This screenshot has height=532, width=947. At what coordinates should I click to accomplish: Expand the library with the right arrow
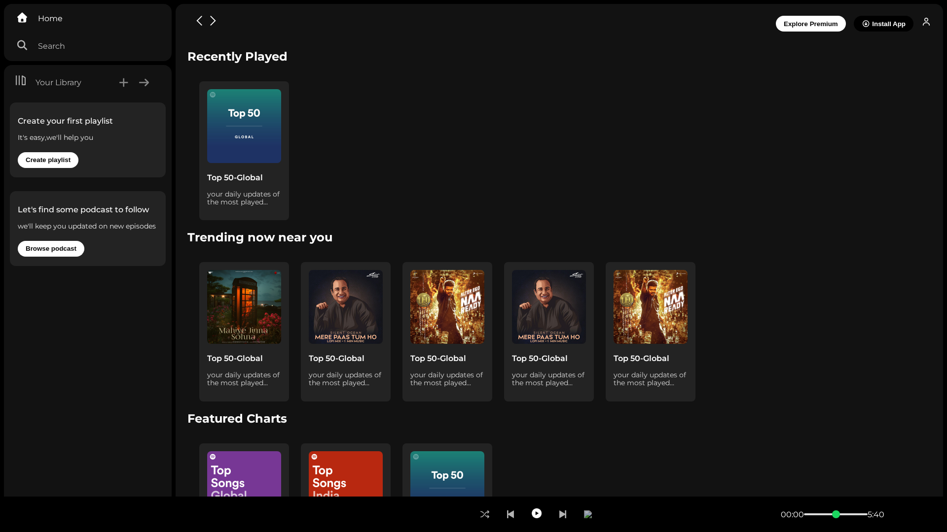tap(144, 83)
